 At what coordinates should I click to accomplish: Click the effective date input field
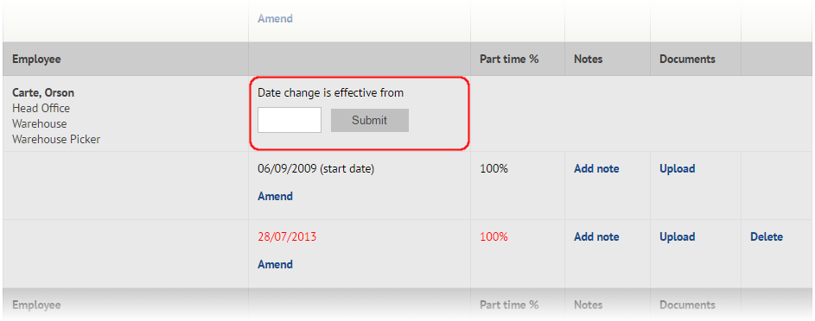click(x=290, y=120)
